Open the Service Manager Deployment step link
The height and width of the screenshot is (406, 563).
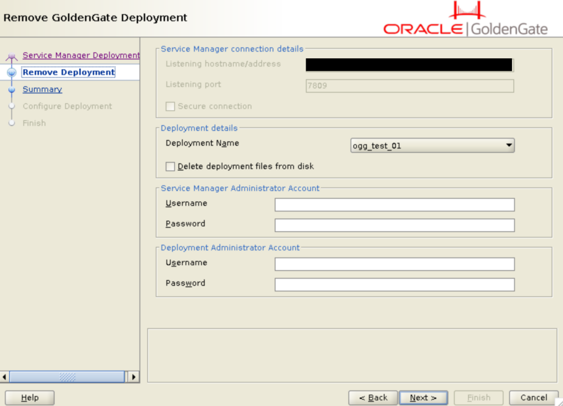pos(81,55)
